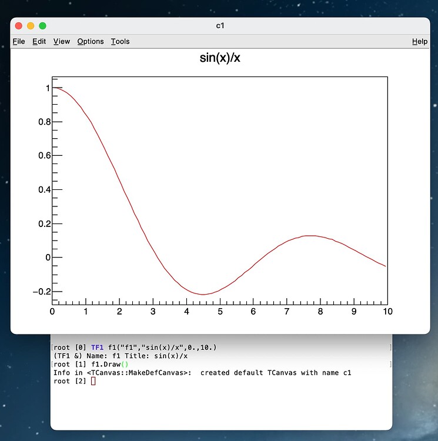Click the y-axis label 0.6

click(x=40, y=156)
